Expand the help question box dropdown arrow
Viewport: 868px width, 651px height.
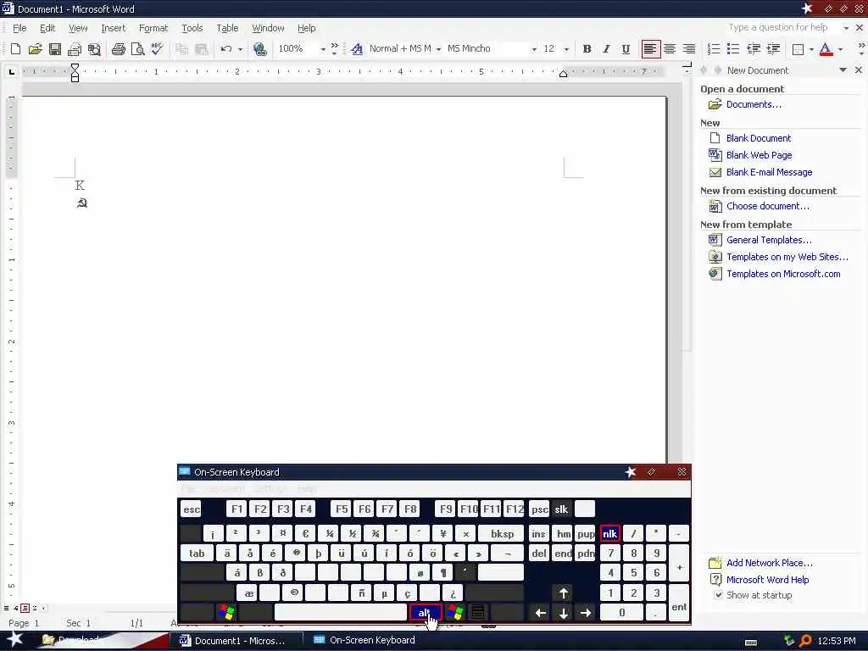[x=846, y=28]
